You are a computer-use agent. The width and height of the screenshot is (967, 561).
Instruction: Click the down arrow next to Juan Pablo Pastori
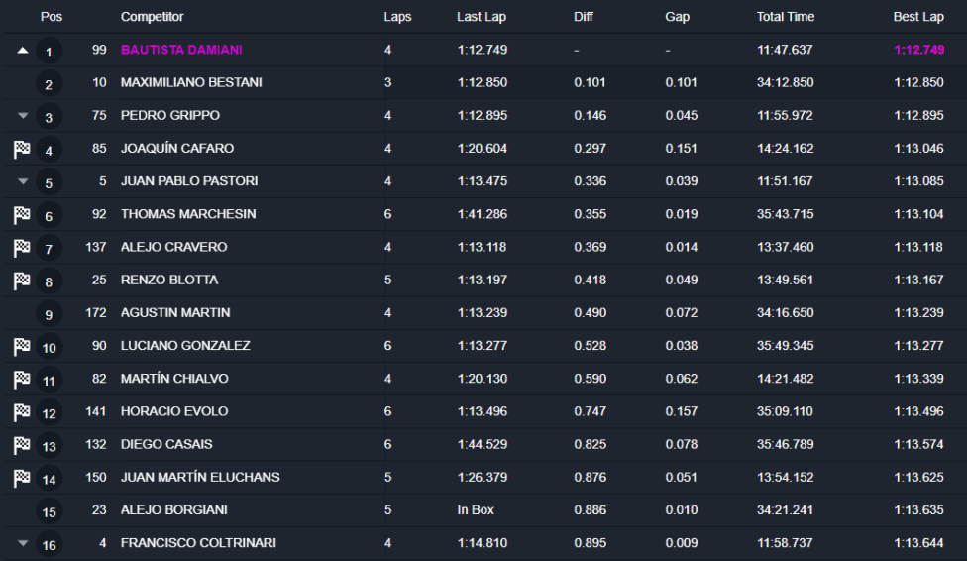tap(23, 181)
